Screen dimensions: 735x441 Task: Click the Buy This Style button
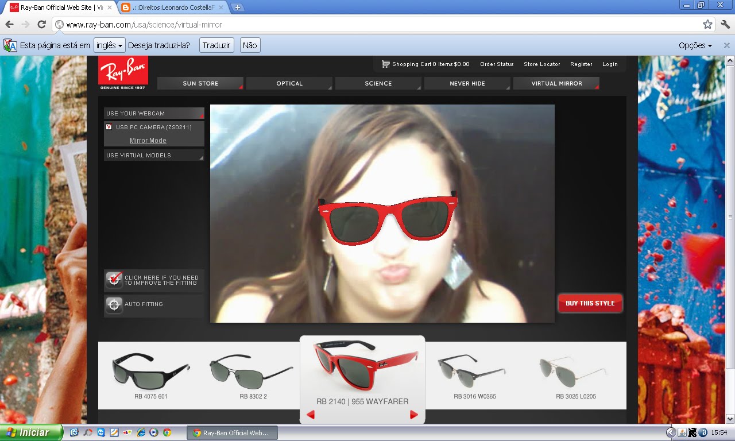[590, 303]
